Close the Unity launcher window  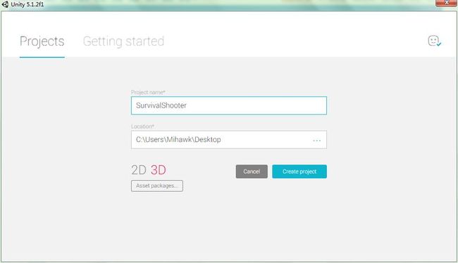[446, 3]
